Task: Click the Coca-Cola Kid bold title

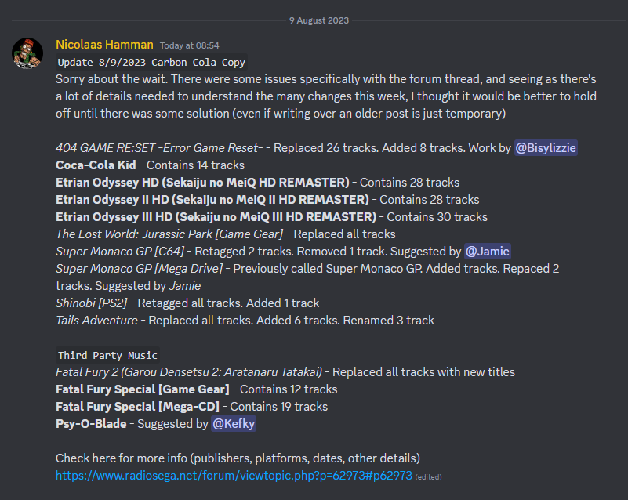Action: point(94,165)
